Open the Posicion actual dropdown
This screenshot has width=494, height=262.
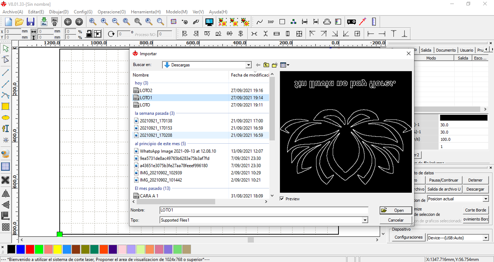[486, 199]
